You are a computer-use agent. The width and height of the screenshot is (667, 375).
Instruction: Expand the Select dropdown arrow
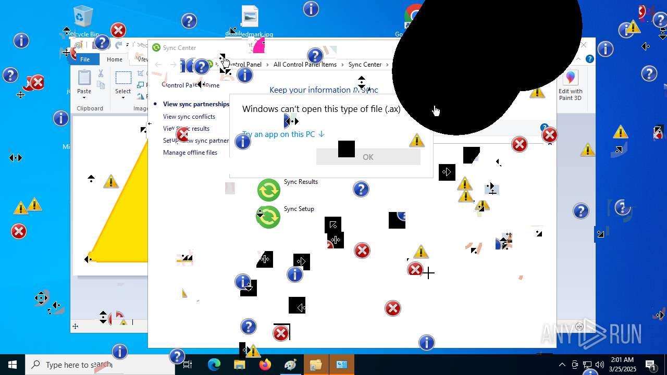(123, 97)
